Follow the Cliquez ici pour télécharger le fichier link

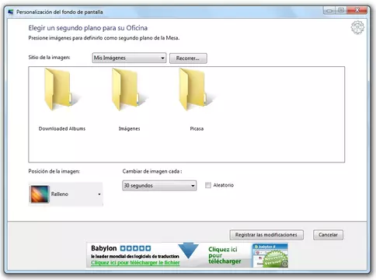pos(135,263)
